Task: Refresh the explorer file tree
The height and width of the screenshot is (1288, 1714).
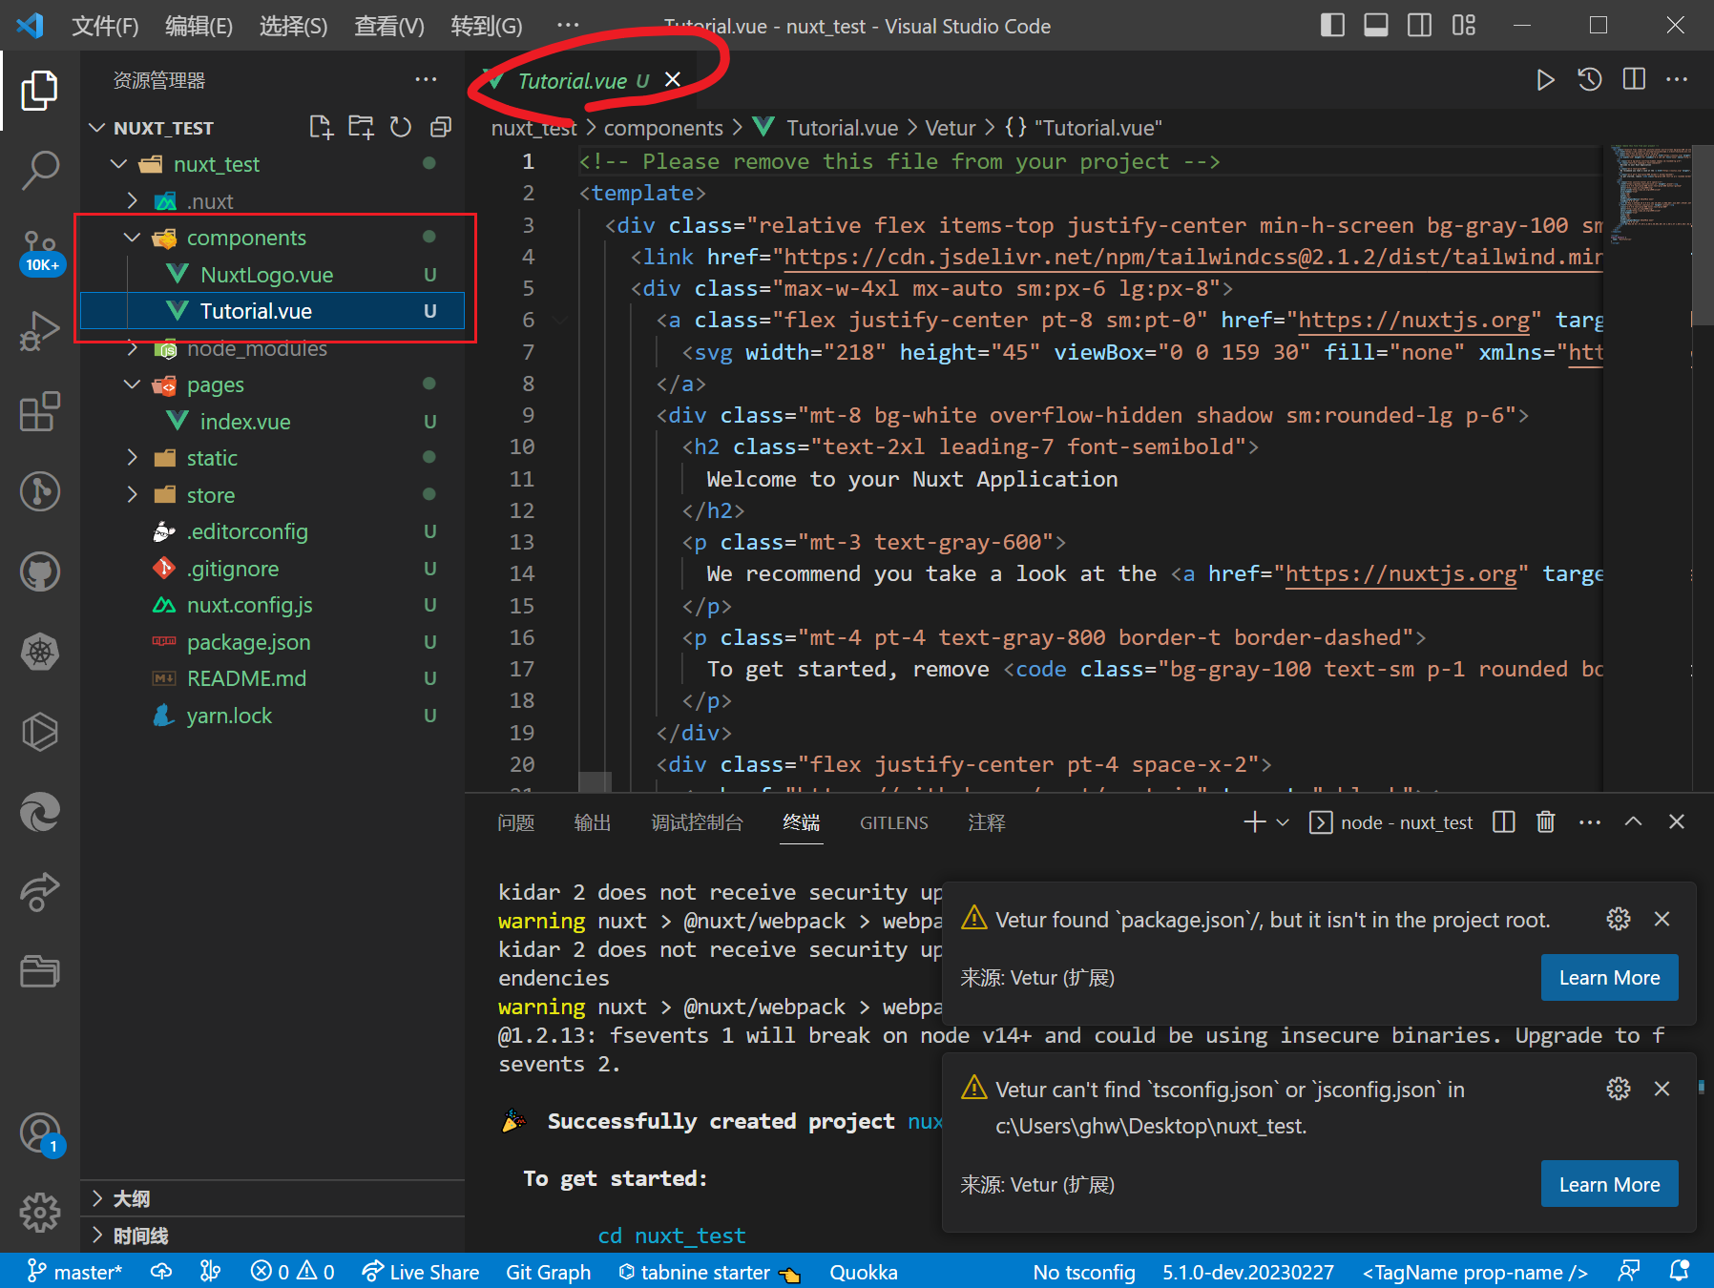Action: click(401, 127)
